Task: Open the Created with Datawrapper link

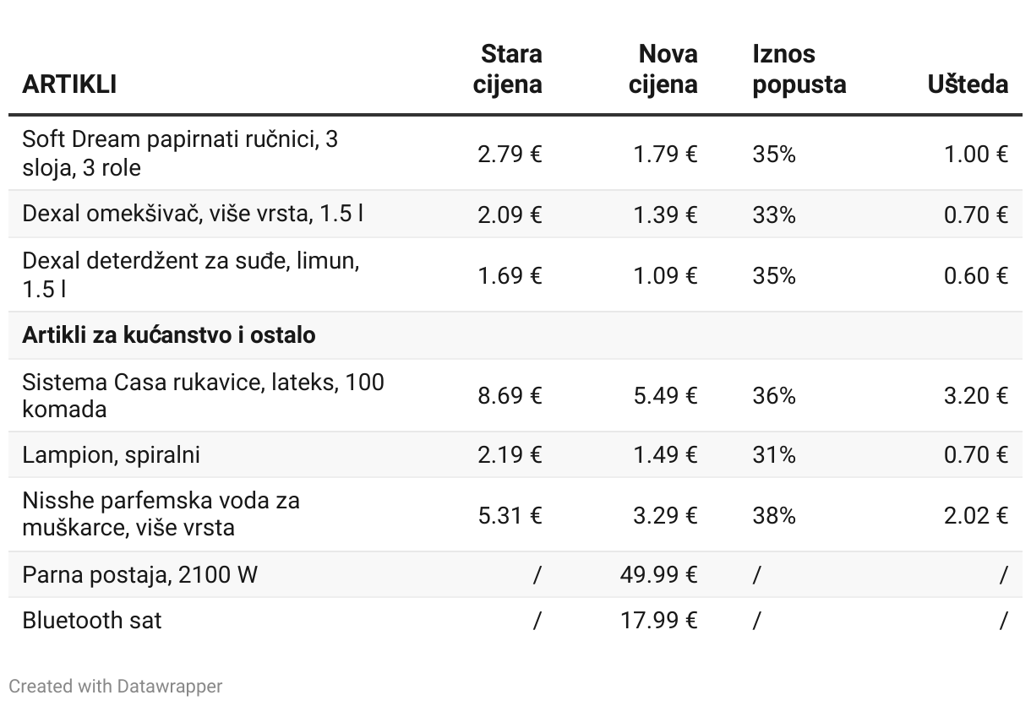Action: 115,686
